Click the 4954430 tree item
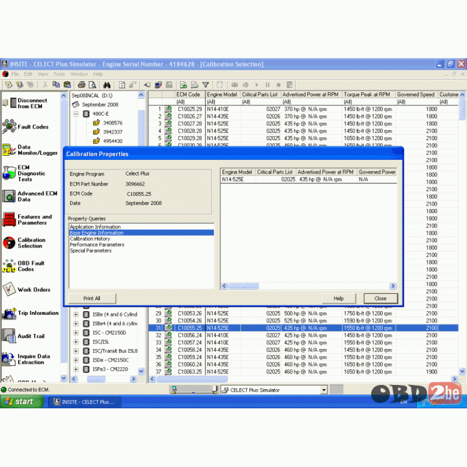This screenshot has width=467, height=467. coord(113,141)
